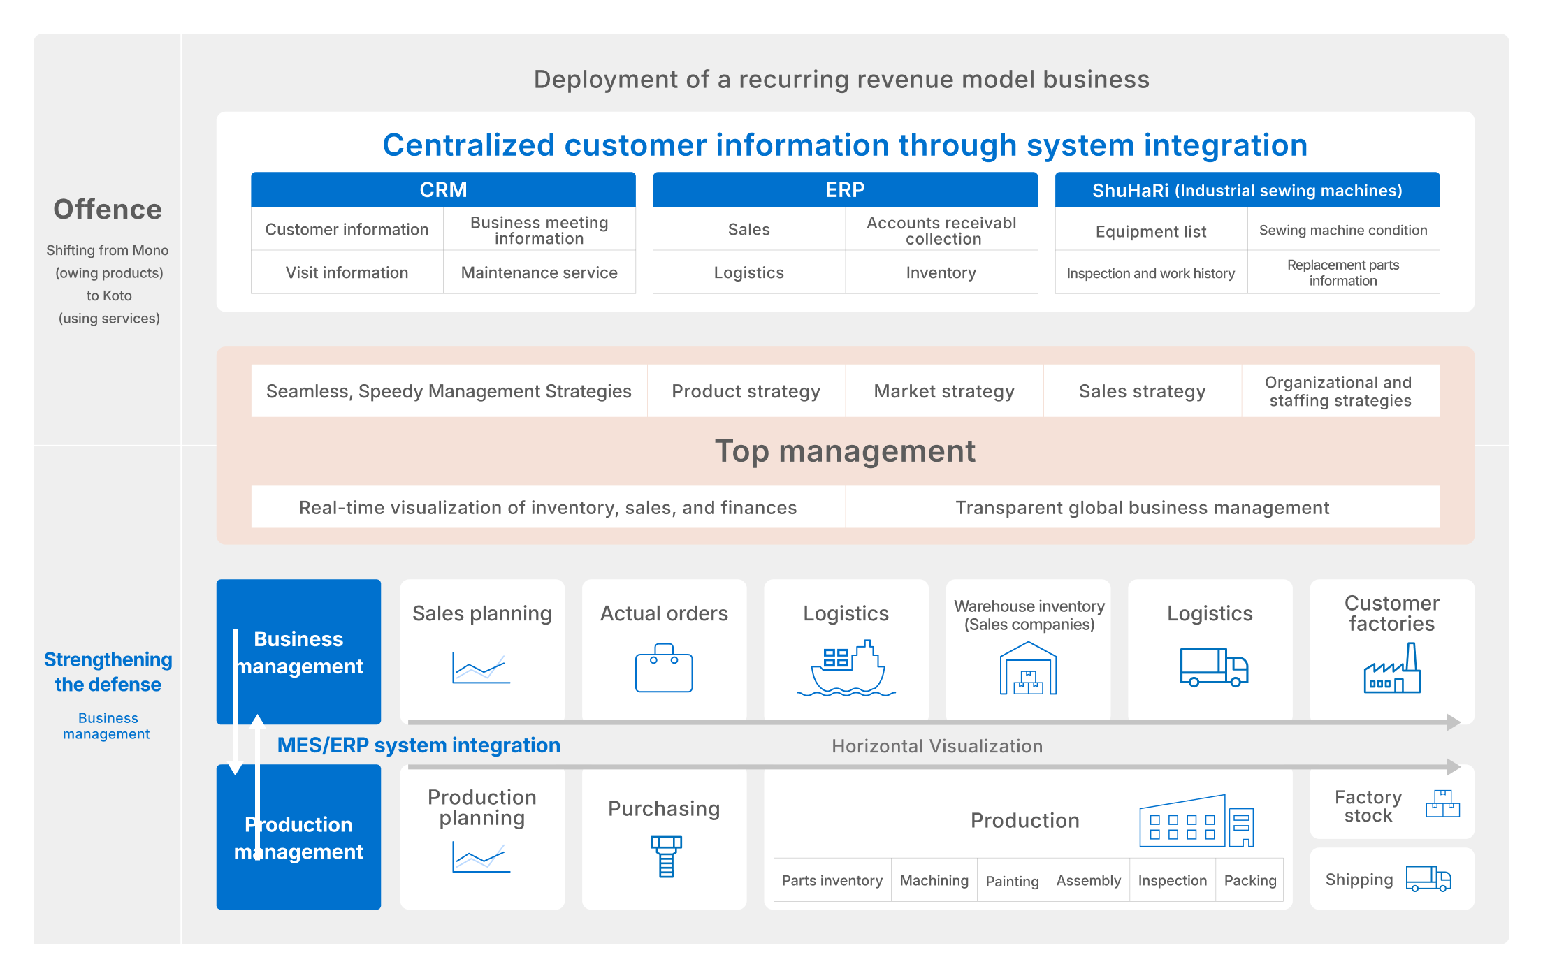Image resolution: width=1543 pixels, height=978 pixels.
Task: Click the ERP Logistics cell
Action: (x=749, y=272)
